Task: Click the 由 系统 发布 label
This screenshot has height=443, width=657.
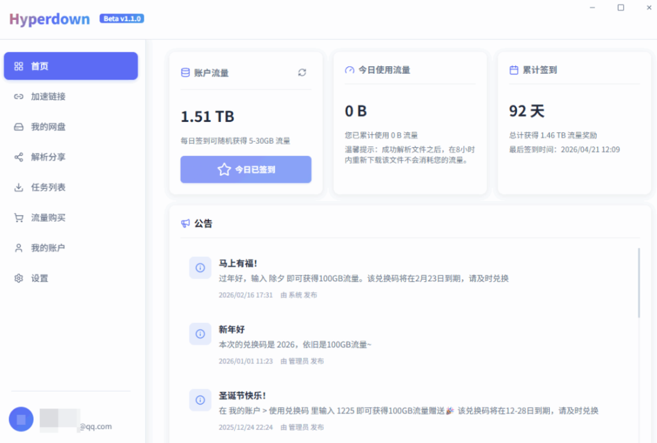Action: 299,295
